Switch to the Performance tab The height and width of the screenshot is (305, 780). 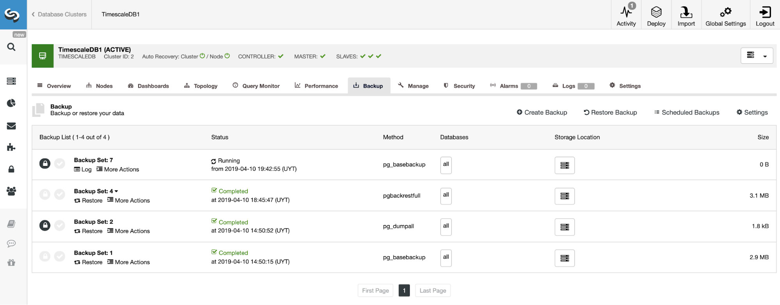tap(316, 86)
